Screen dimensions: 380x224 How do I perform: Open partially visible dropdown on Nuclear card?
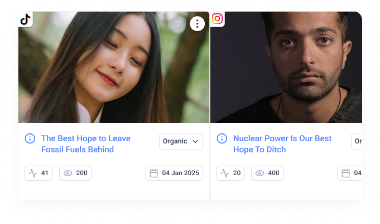click(x=357, y=141)
